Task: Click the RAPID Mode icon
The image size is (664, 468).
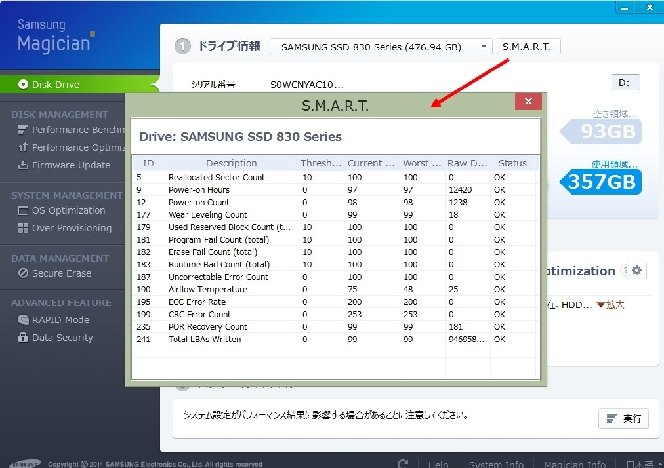Action: 23,320
